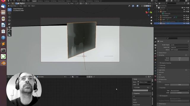Open the Output properties tab icon
Image resolution: width=190 pixels, height=106 pixels.
coord(155,48)
